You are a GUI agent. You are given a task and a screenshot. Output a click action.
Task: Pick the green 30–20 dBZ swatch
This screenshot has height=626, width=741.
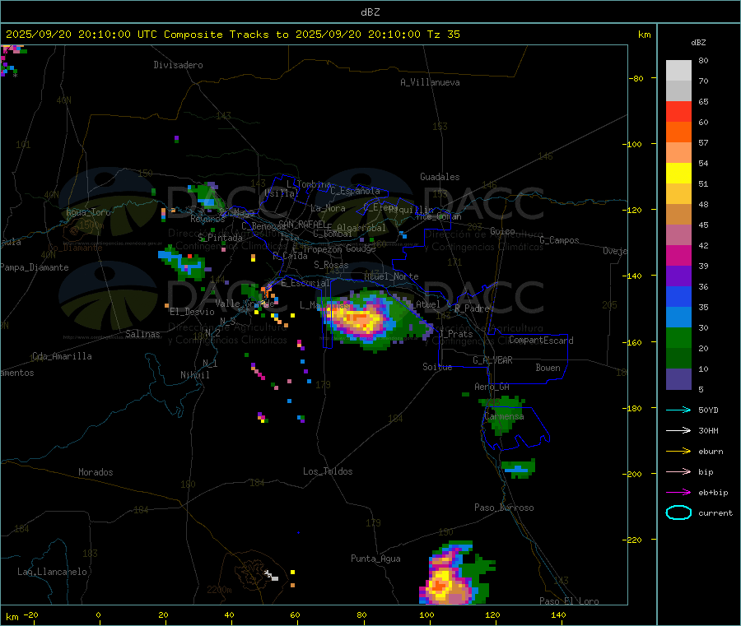coord(678,337)
